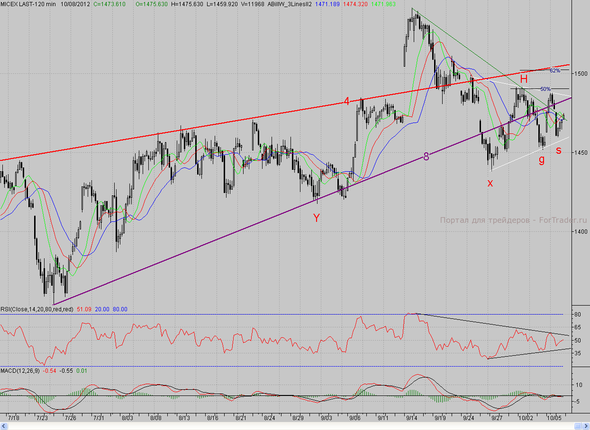590x430 pixels.
Task: Click the '9/06' date axis label
Action: [355, 418]
